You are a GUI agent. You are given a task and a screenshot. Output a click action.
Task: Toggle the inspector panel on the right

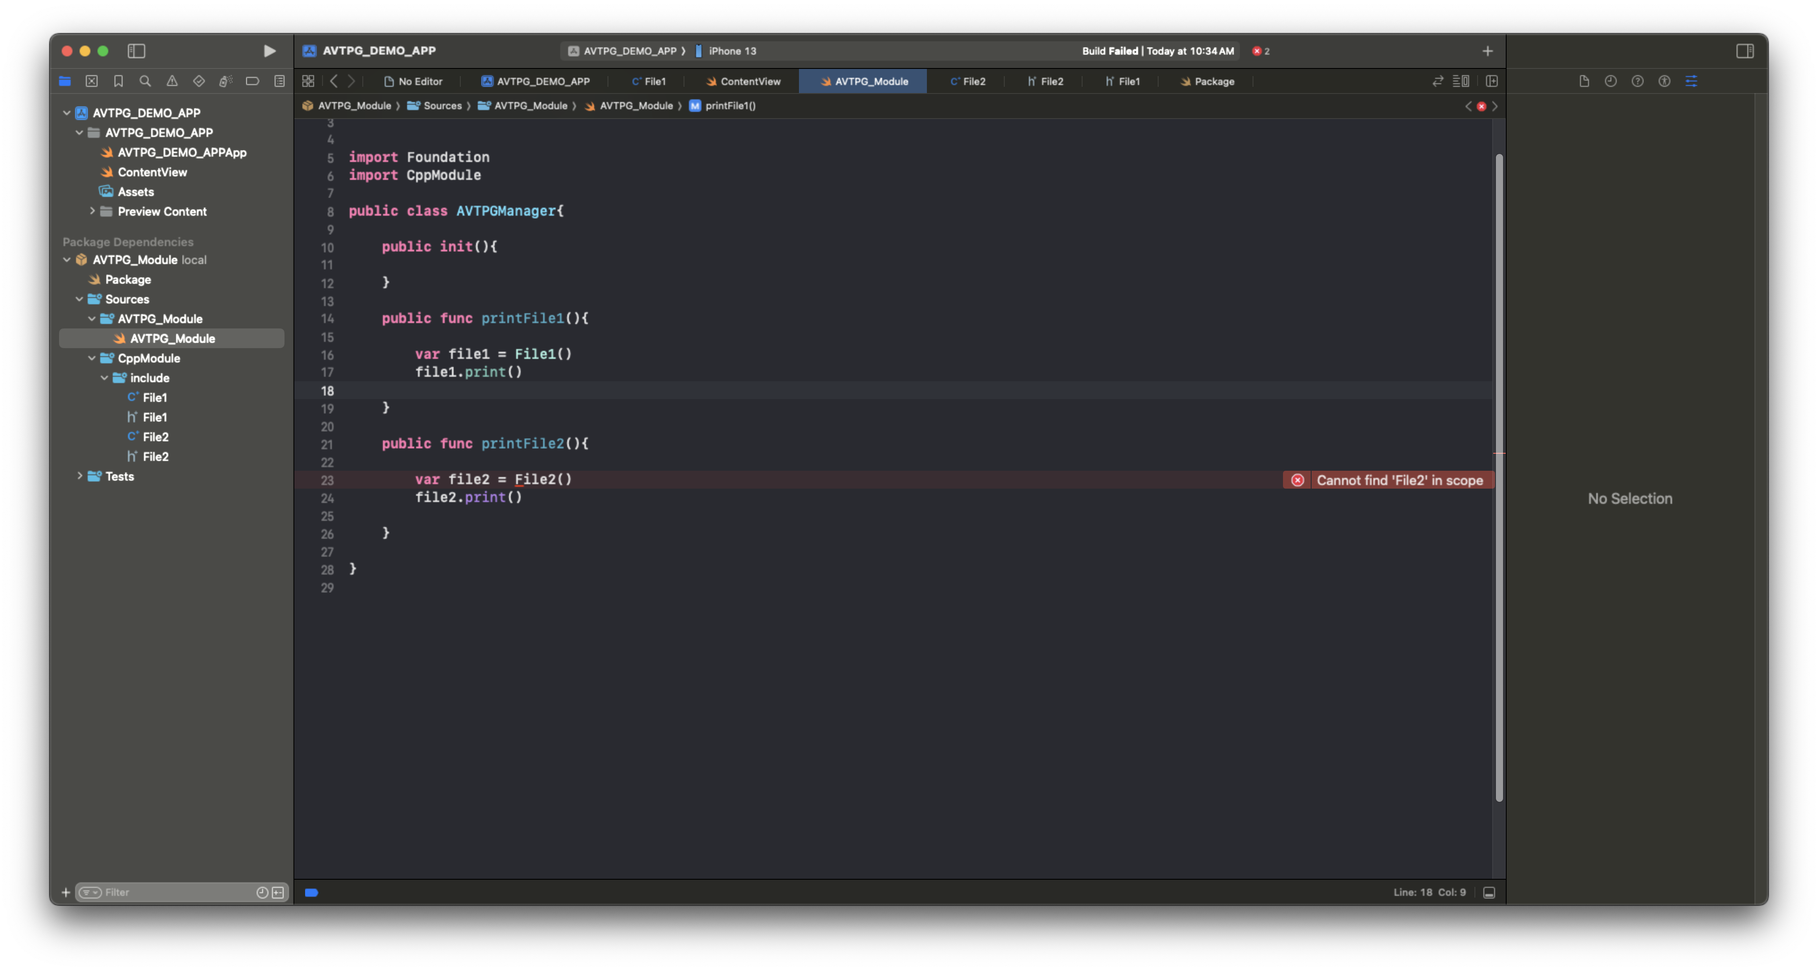coord(1745,51)
